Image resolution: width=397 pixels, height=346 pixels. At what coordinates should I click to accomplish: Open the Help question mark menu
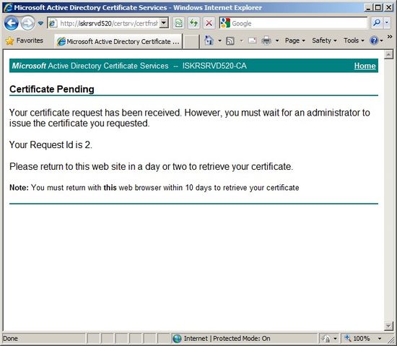click(x=376, y=40)
